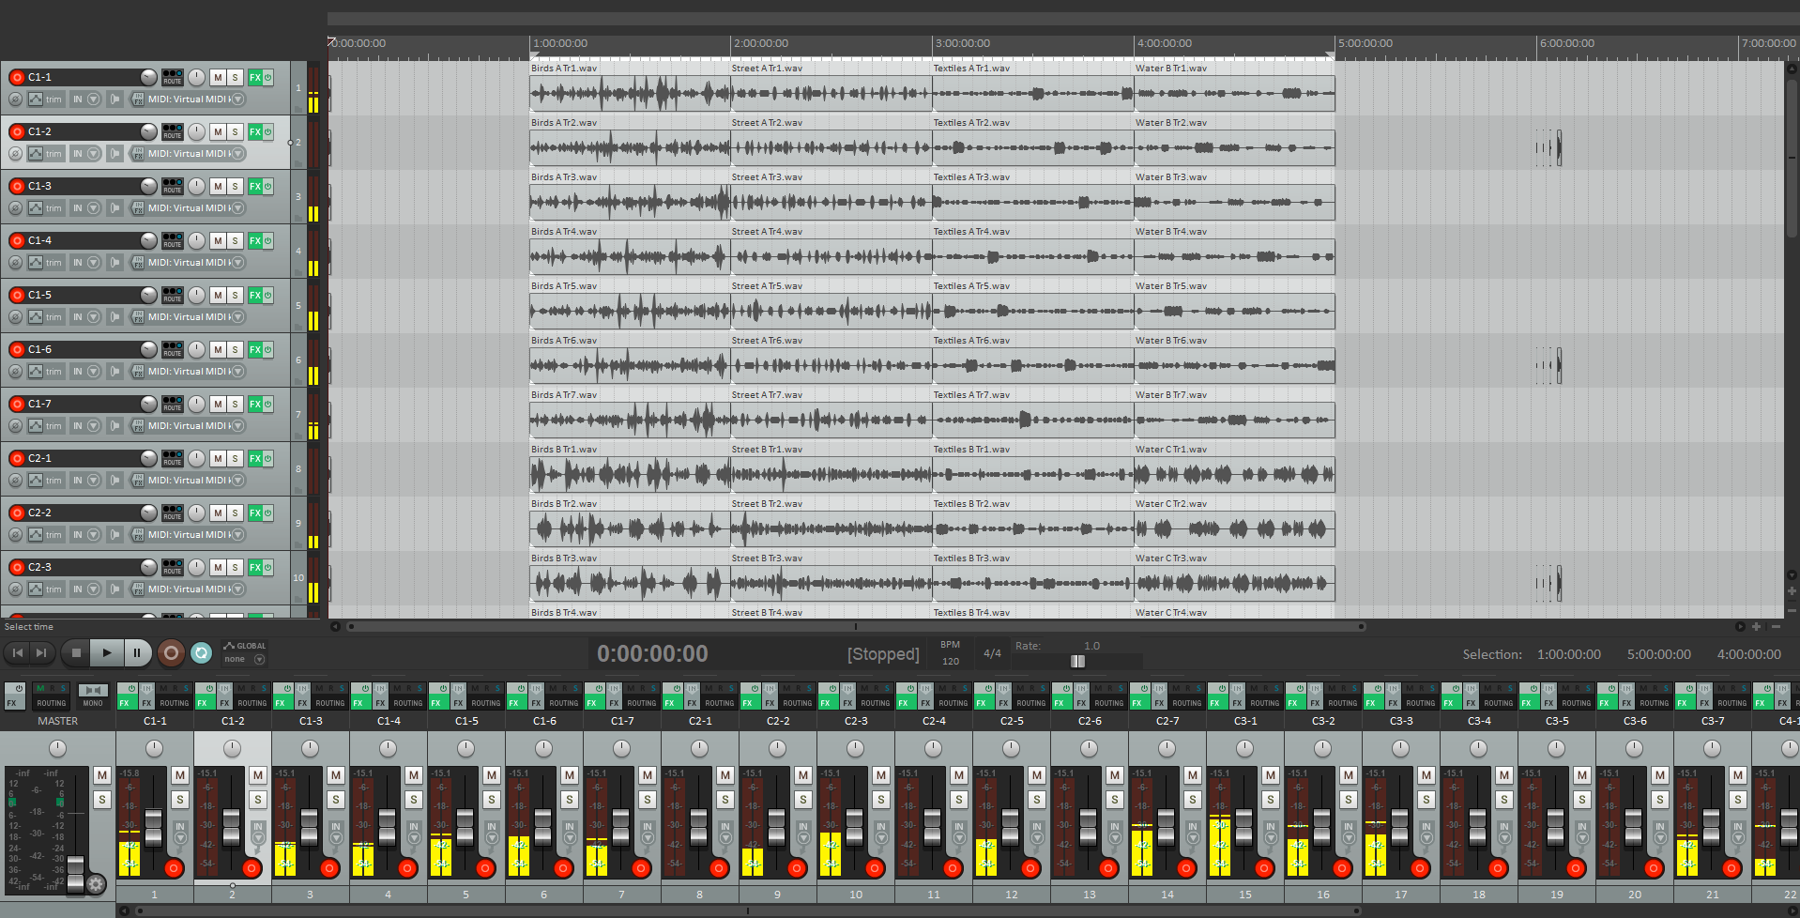1800x918 pixels.
Task: Click track name field C1-7
Action: (83, 404)
